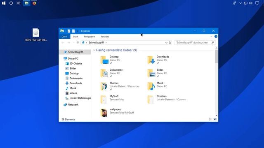Open Downloads in the navigation sidebar
264x148 pixels.
[x=75, y=83]
